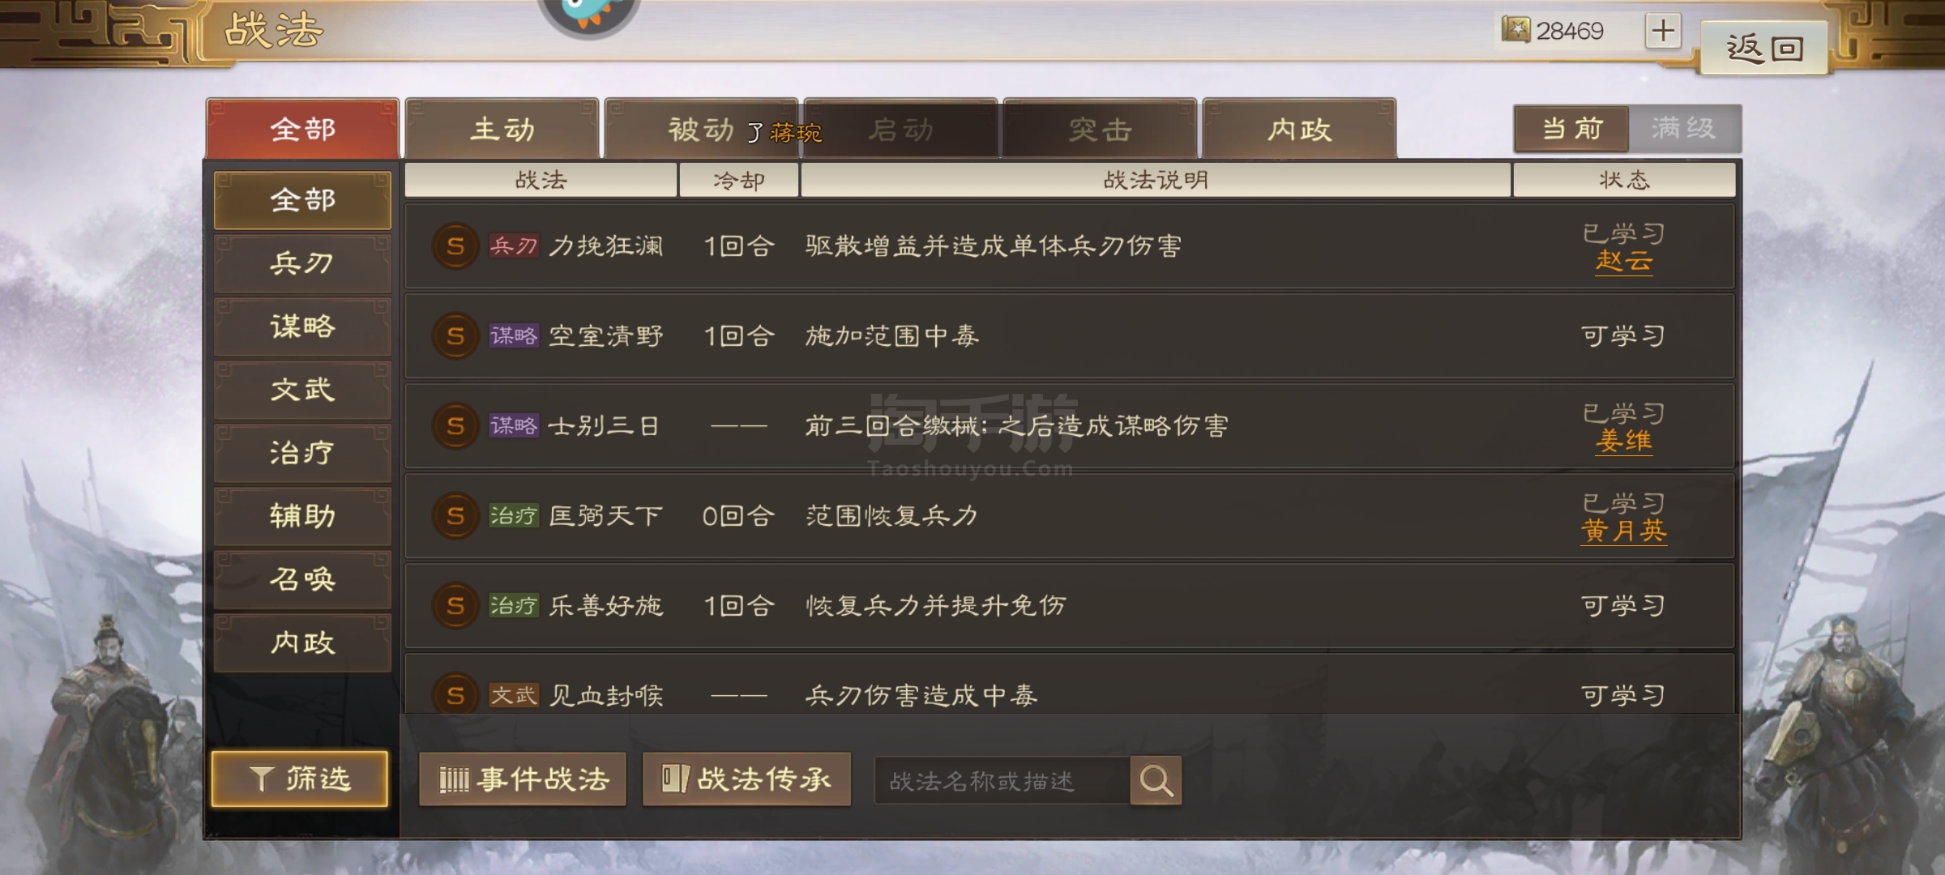
Task: Switch the level toggle to 满级
Action: (x=1684, y=128)
